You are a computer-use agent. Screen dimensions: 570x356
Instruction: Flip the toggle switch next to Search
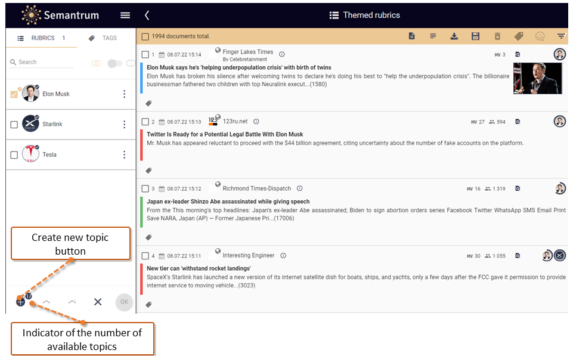point(115,63)
